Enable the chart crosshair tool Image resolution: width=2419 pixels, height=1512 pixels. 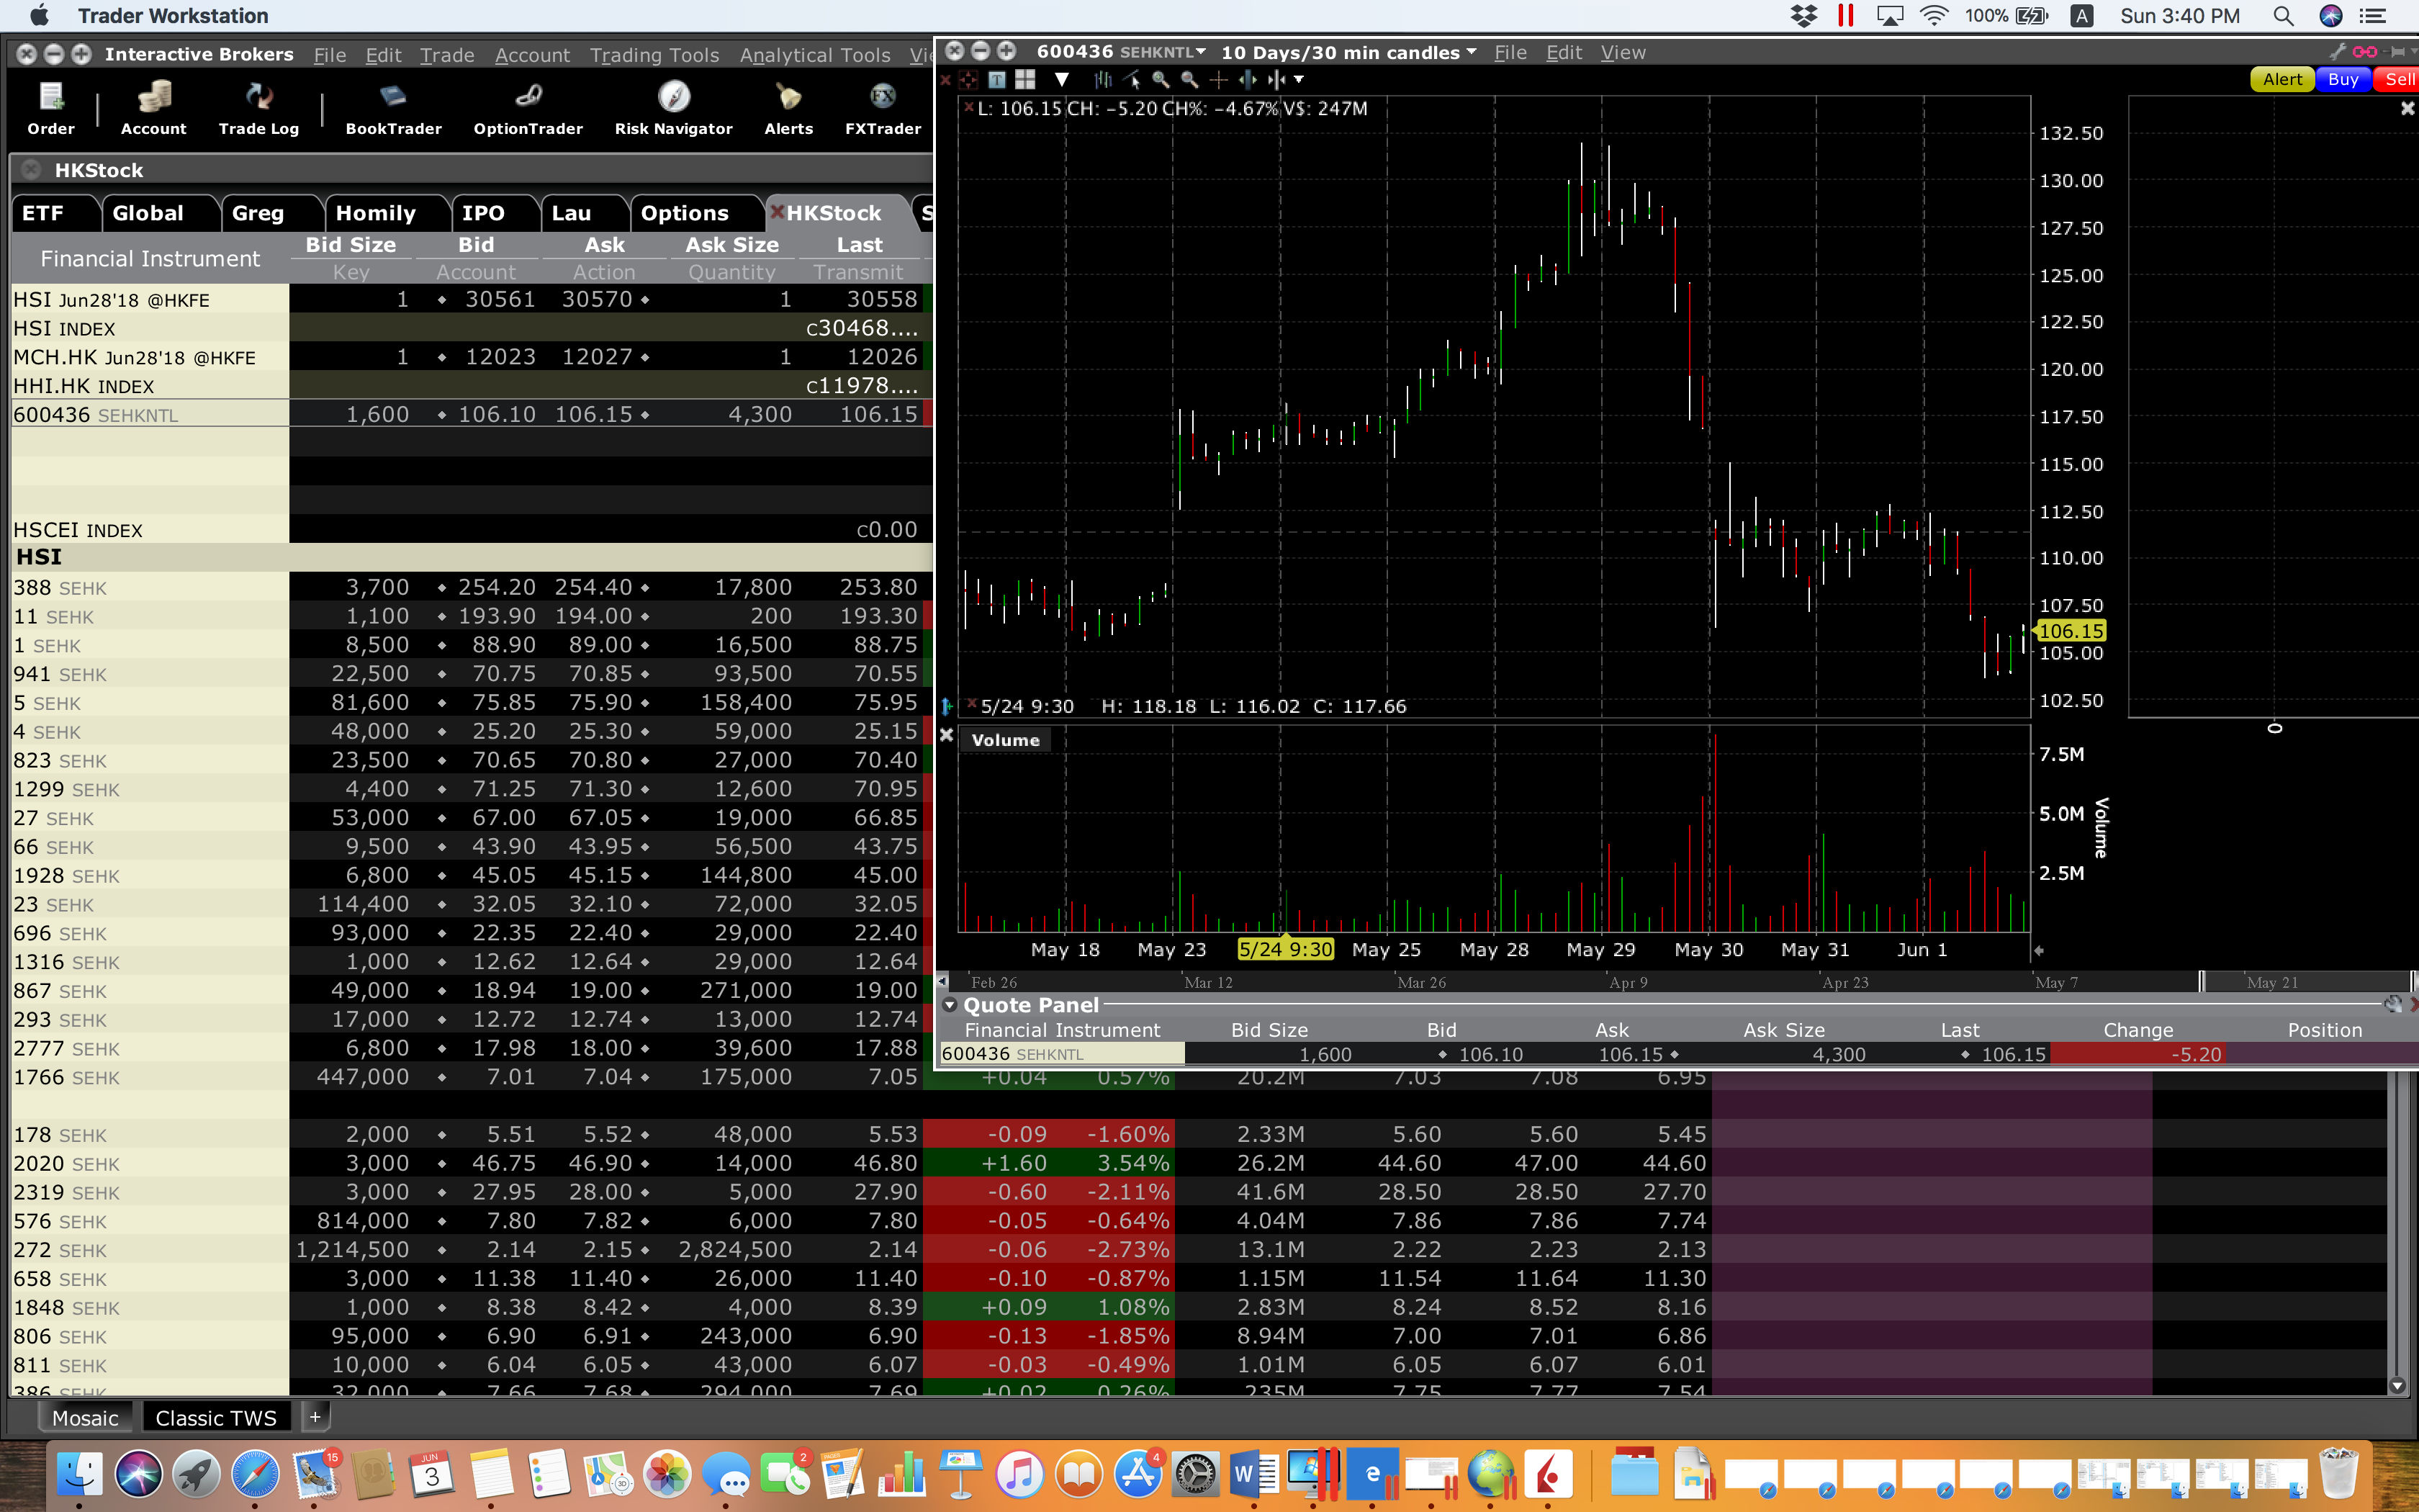click(1217, 80)
